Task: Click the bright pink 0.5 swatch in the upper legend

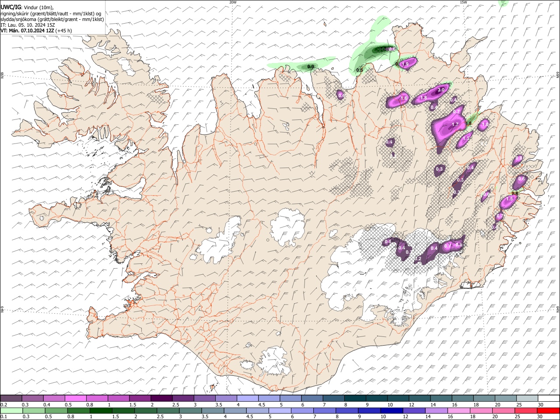Action: (75, 399)
